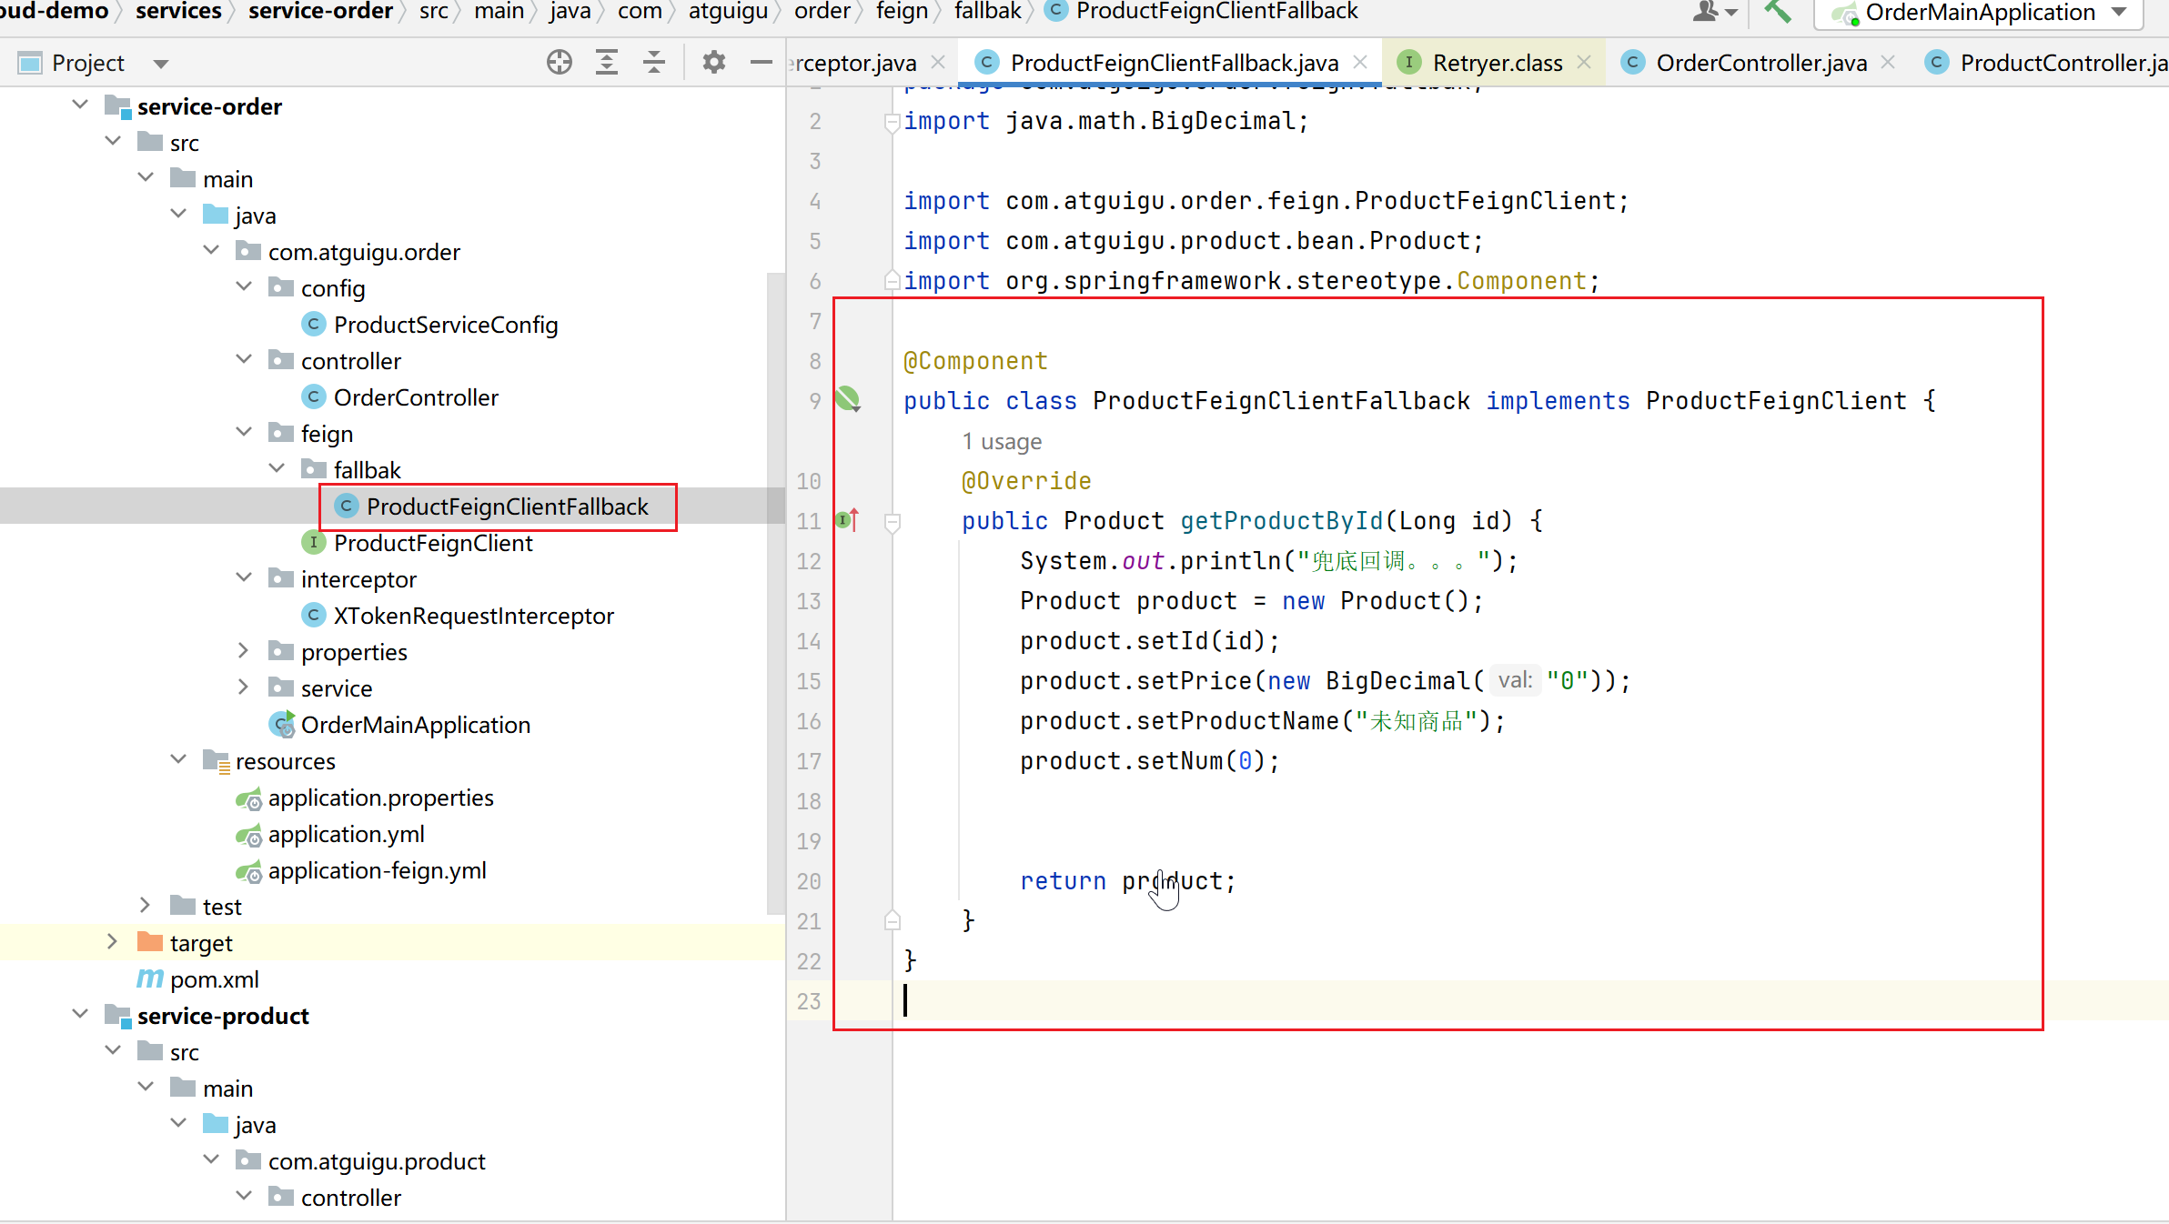Click the green build hammer icon
The width and height of the screenshot is (2169, 1224).
pos(1777,12)
